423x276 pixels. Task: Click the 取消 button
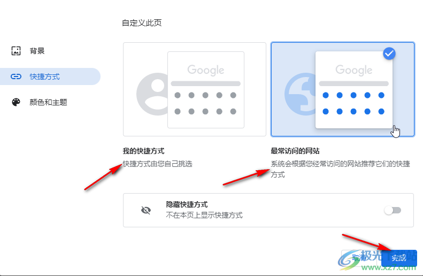[x=359, y=258]
